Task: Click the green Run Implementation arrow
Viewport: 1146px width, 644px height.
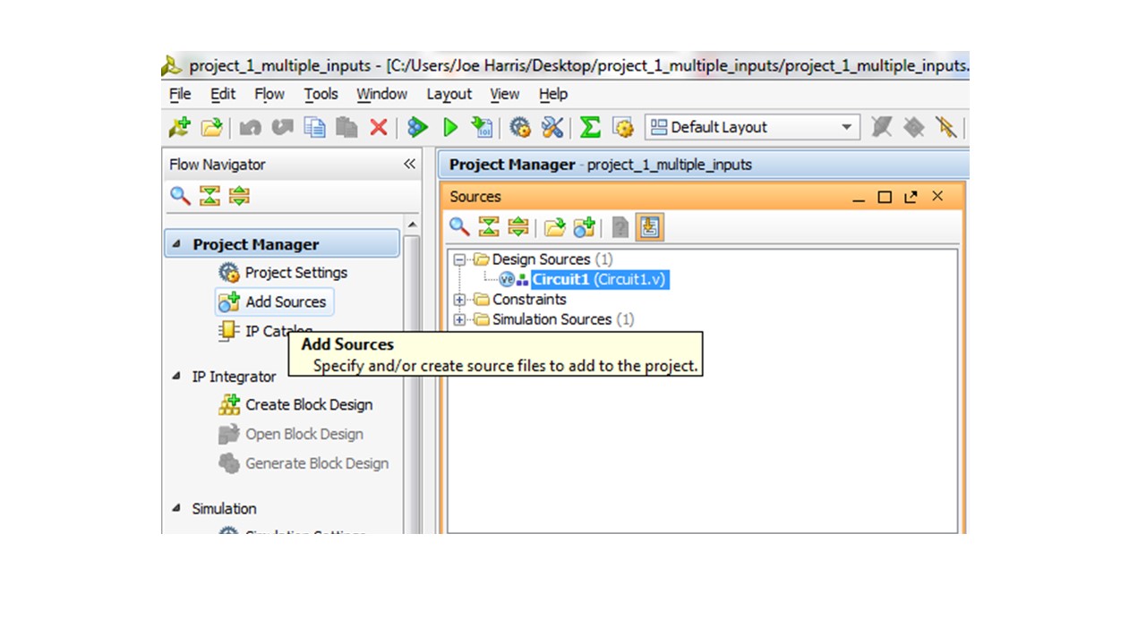Action: [x=451, y=128]
